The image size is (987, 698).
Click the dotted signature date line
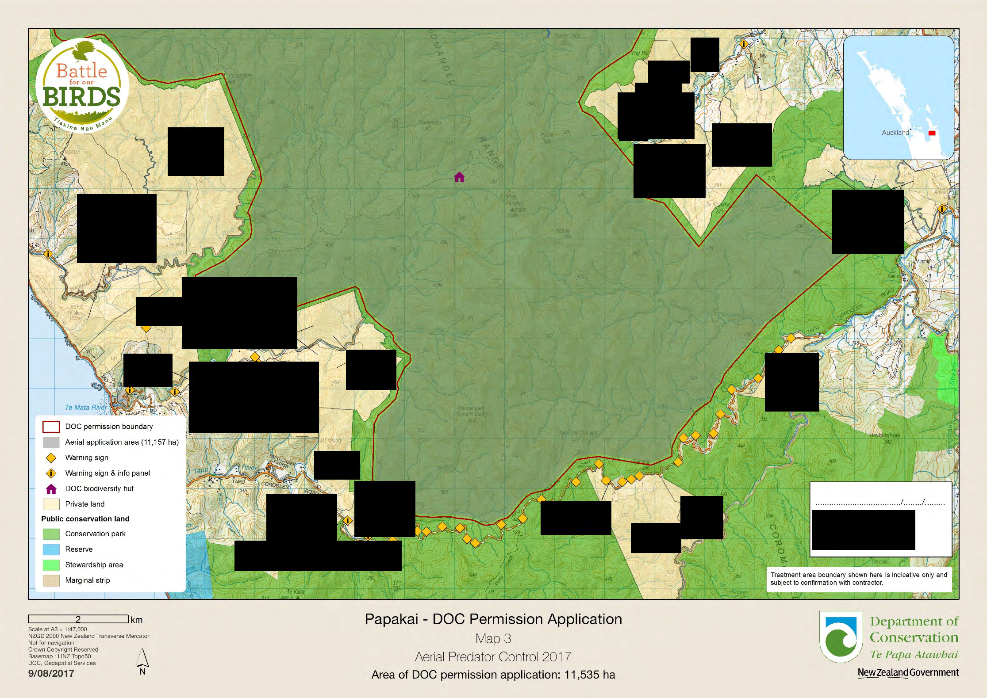880,503
